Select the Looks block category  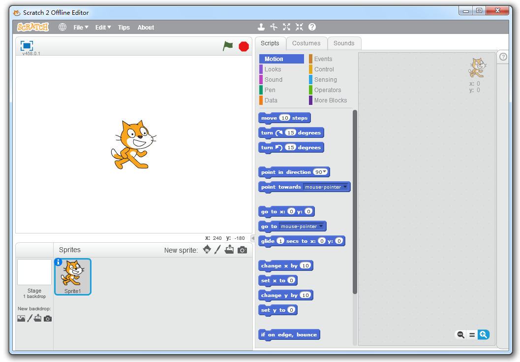pyautogui.click(x=273, y=69)
